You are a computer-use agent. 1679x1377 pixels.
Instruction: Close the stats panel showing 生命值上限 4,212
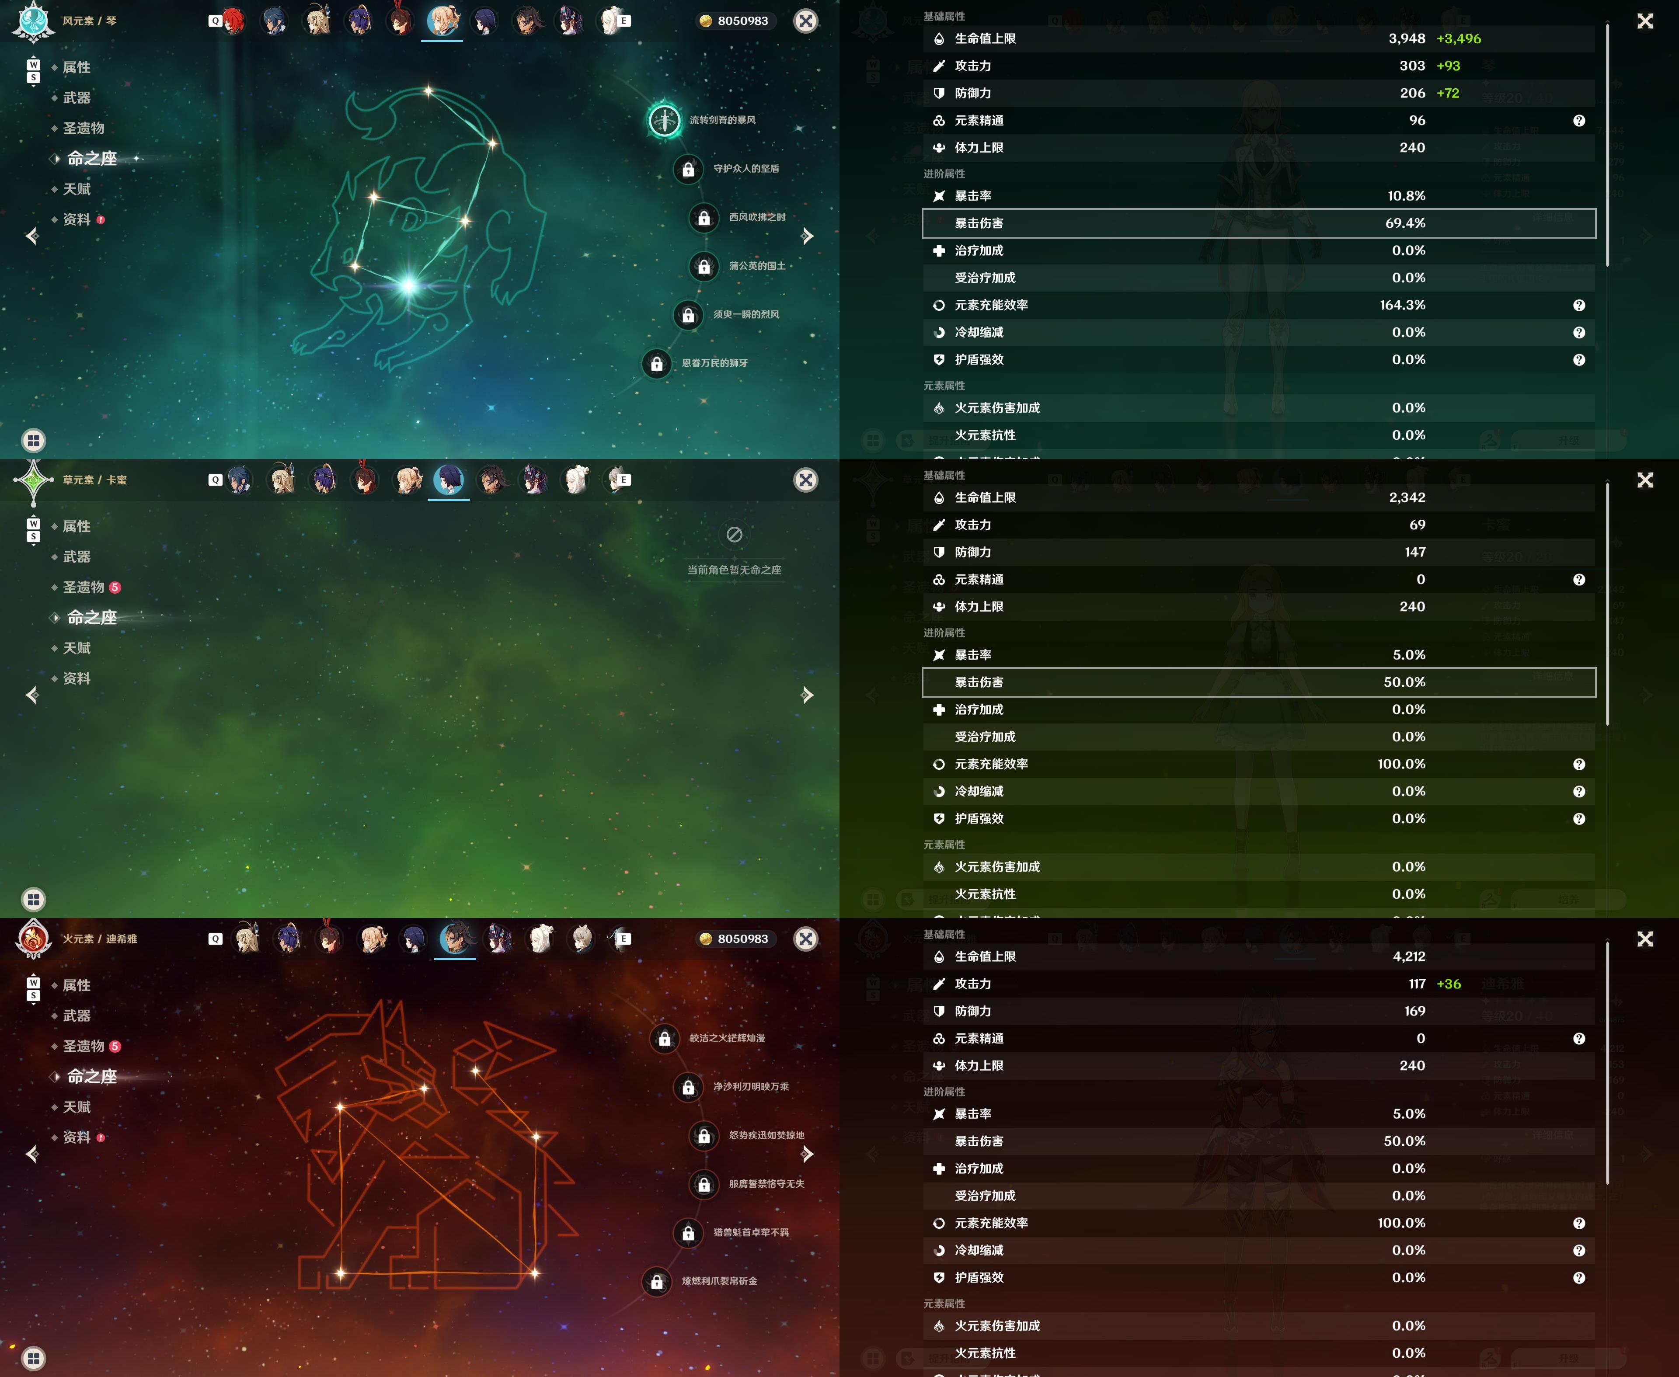pos(1646,939)
